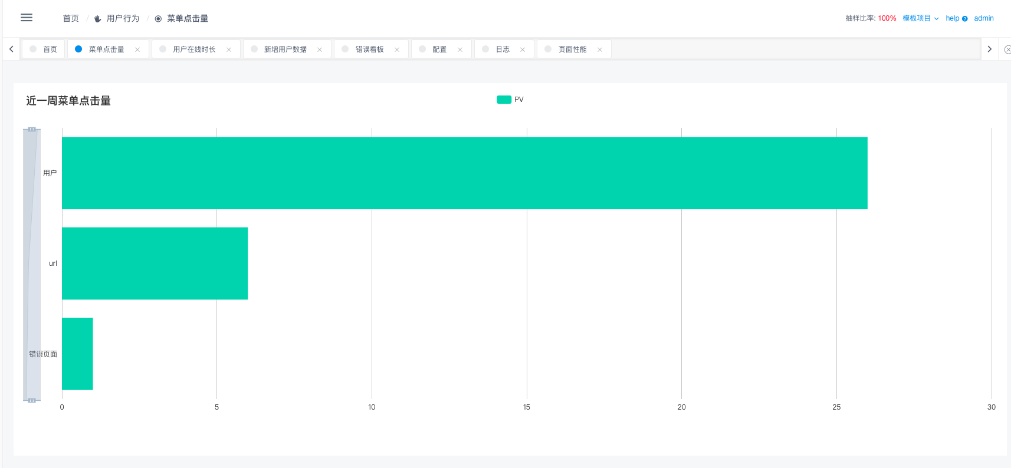Switch to the 首页 tab
This screenshot has height=468, width=1011.
click(44, 50)
